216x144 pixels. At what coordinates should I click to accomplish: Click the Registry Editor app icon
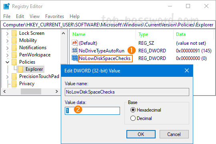6,6
